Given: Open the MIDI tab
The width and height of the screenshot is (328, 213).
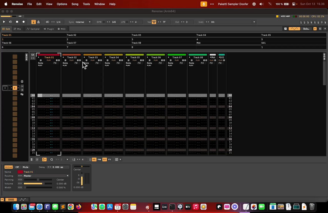Looking at the screenshot, I should point(61,29).
